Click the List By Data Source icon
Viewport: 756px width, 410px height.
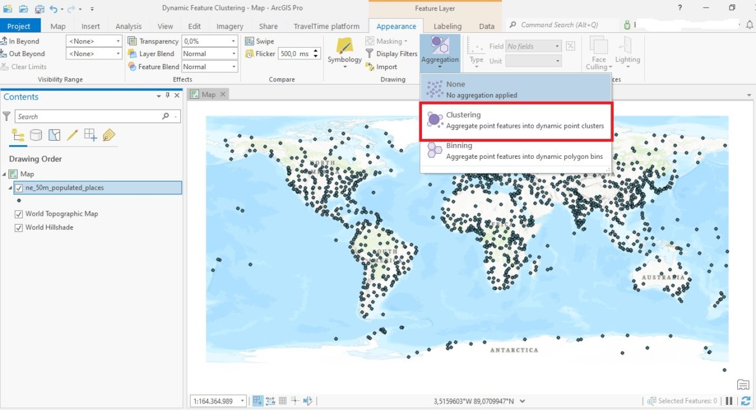pos(36,135)
